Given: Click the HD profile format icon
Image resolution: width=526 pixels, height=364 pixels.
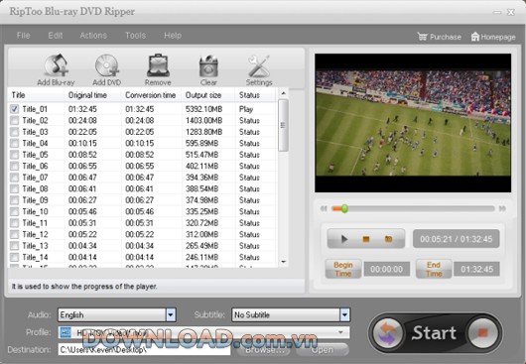Looking at the screenshot, I should (66, 332).
